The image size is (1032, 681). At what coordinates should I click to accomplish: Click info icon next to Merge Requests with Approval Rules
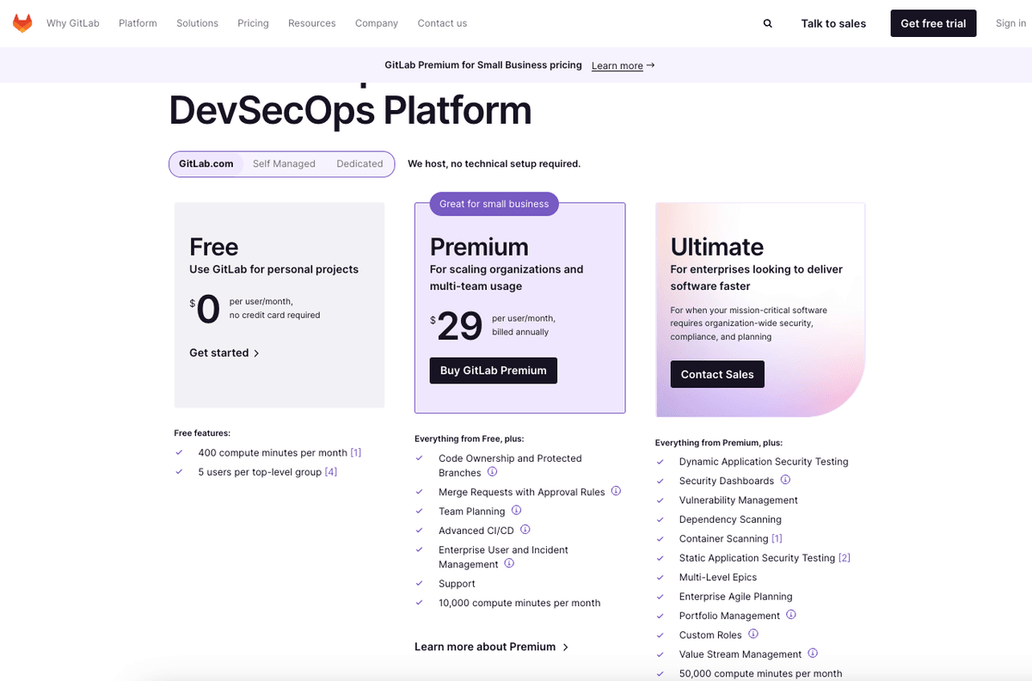point(616,491)
